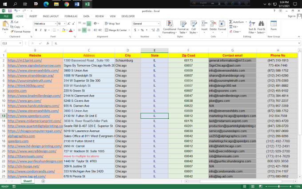302x189 pixels.
Task: Click the Insert cells icon
Action: pos(204,24)
